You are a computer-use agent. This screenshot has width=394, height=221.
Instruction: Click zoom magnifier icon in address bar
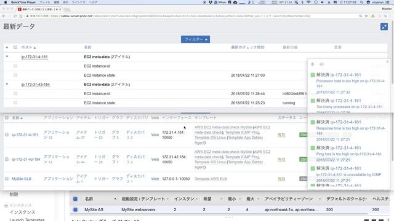[361, 16]
